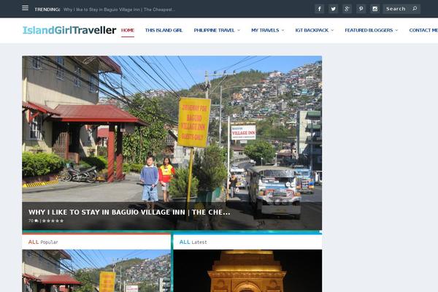This screenshot has width=438, height=292.
Task: Click the five-star rating on featured post
Action: tap(53, 220)
